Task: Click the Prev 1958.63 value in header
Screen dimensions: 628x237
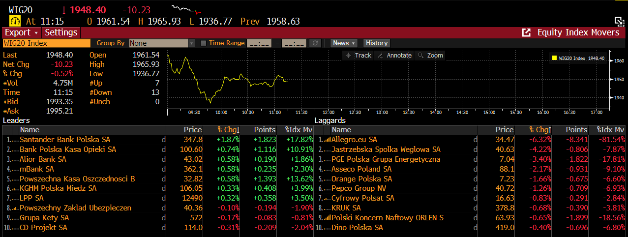Action: tap(283, 22)
